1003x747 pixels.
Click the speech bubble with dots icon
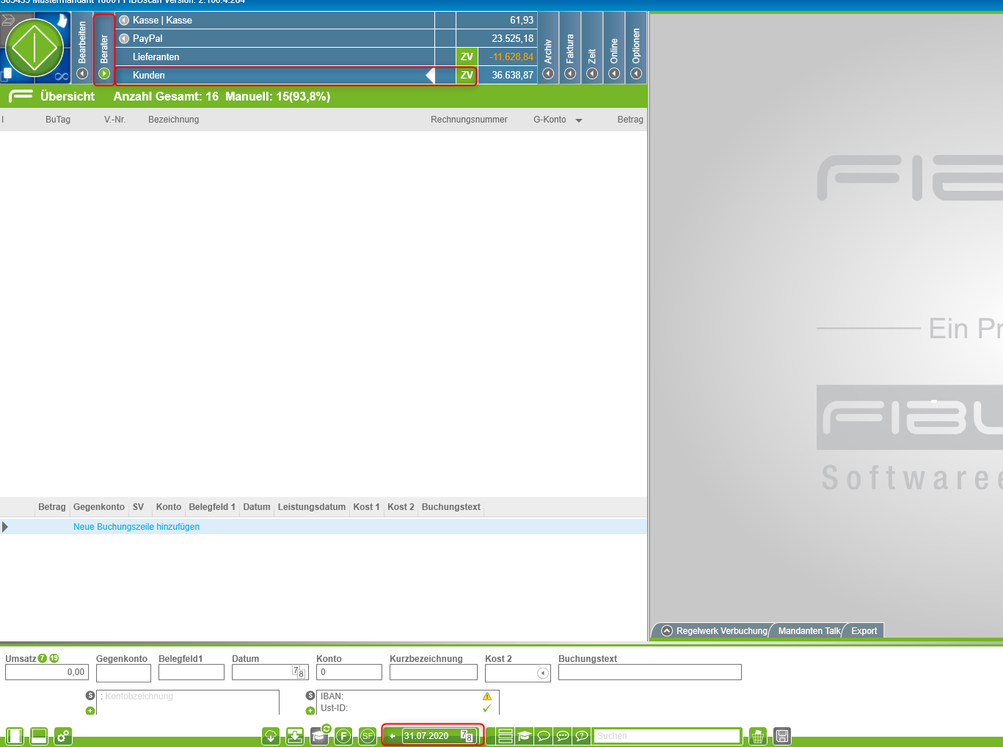(563, 736)
